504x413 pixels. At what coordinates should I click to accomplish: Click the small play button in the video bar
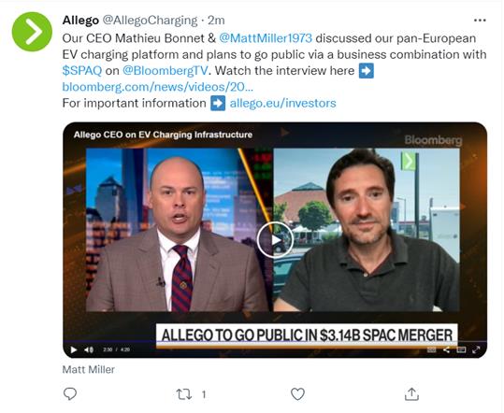[x=74, y=349]
